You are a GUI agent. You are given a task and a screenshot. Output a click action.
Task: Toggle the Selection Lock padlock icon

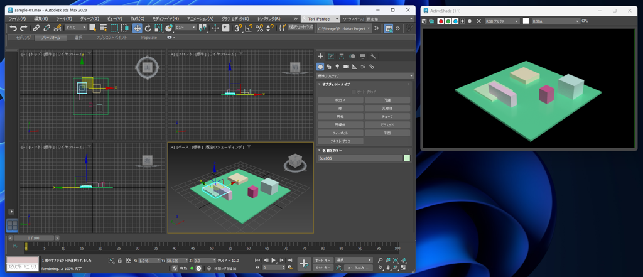click(120, 260)
